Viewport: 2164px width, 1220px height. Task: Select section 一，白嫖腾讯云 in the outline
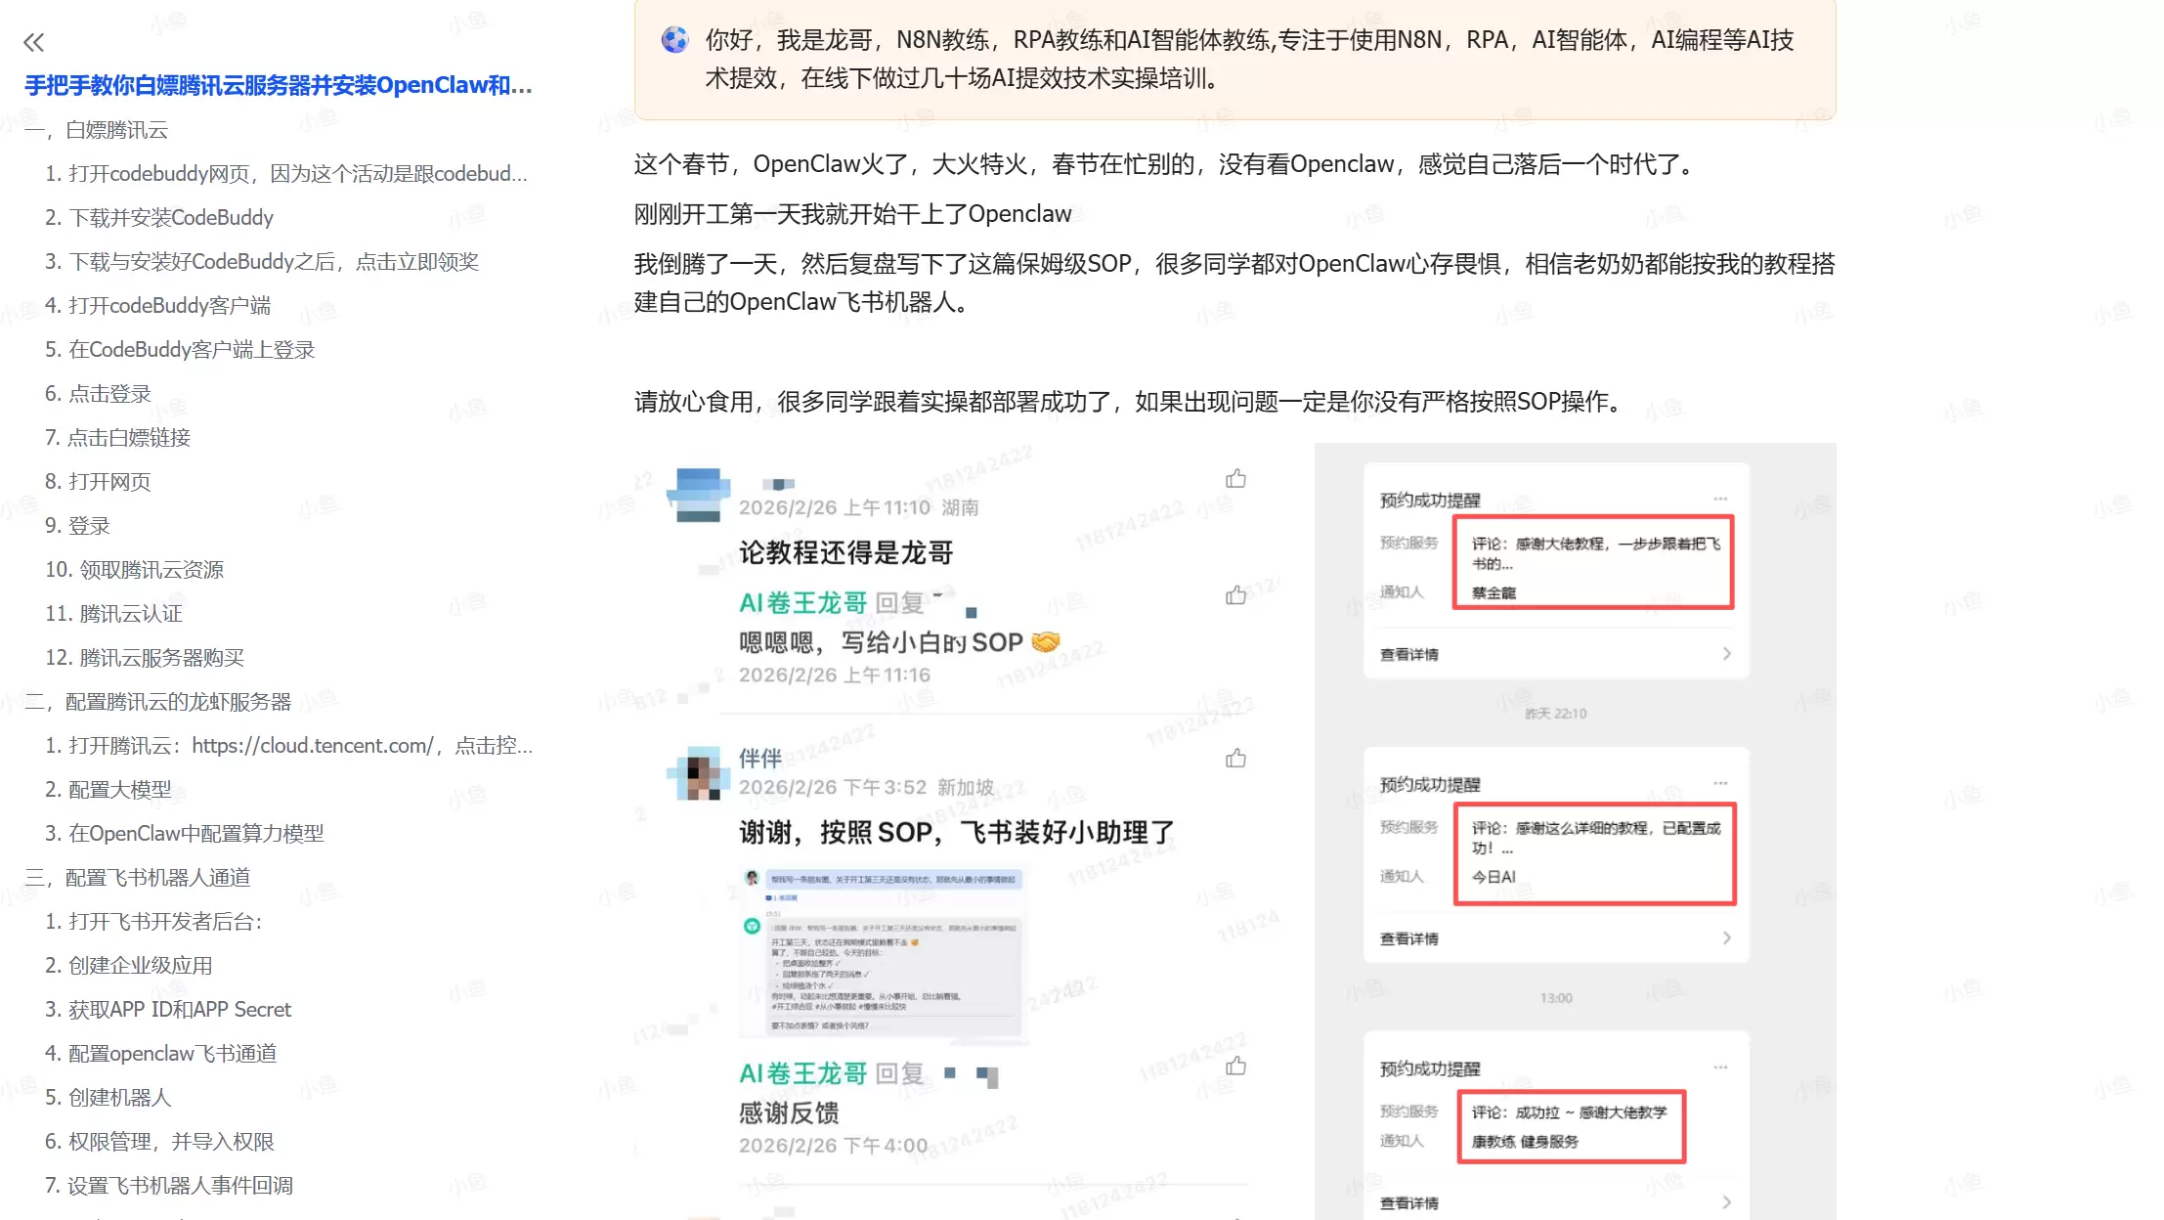click(97, 129)
